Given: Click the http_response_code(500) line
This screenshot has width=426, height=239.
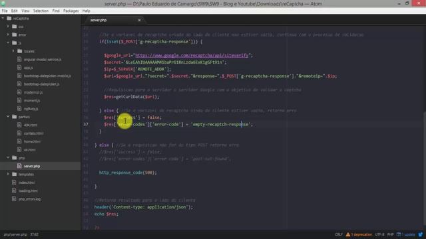Looking at the screenshot, I should (128, 173).
